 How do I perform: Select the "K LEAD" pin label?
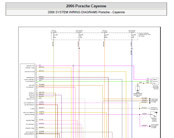tap(32, 109)
